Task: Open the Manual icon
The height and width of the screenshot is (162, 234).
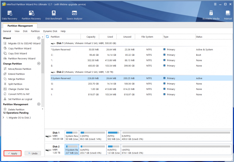Action: 228,15
